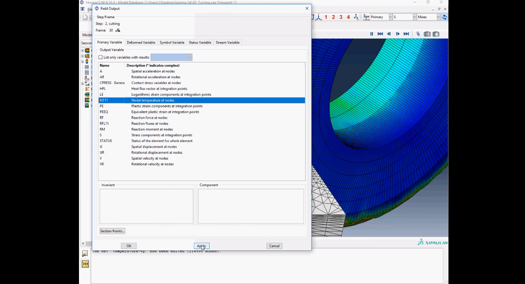
Task: Switch to the Deformed Variable tab
Action: pyautogui.click(x=141, y=42)
